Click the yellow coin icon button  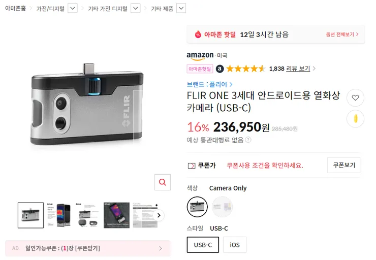pyautogui.click(x=355, y=119)
